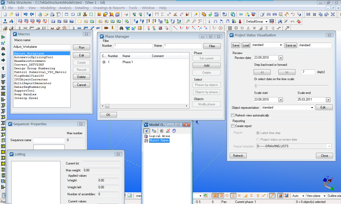Click the orange triangle snap icon in bottom toolbar
341x204 pixels.
[x=233, y=196]
